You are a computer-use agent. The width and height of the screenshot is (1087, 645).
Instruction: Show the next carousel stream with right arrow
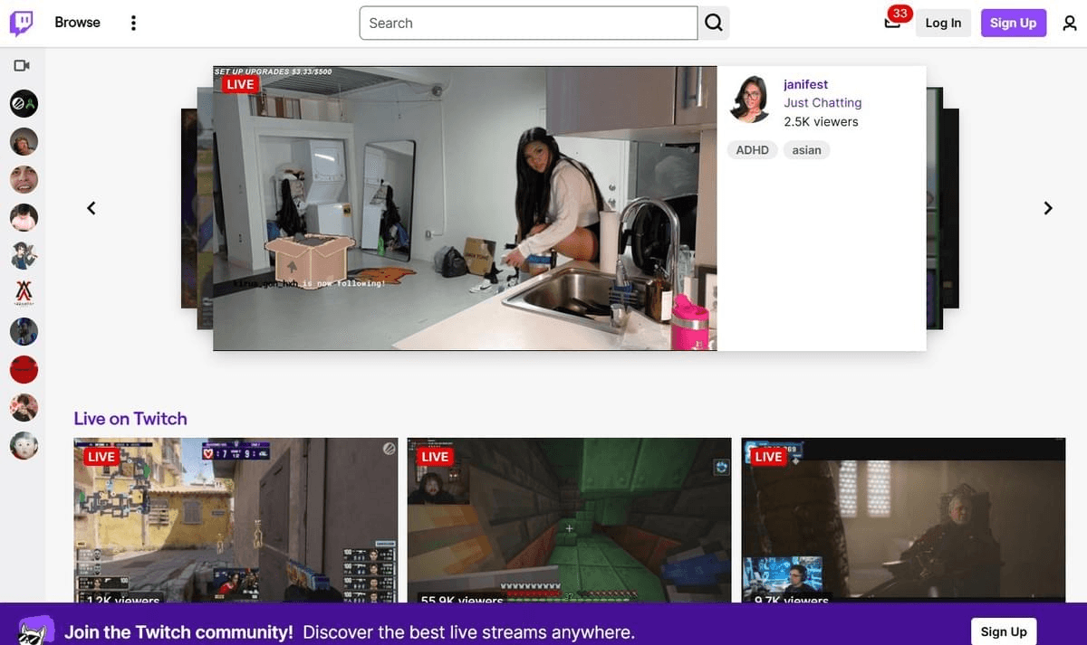pyautogui.click(x=1047, y=207)
